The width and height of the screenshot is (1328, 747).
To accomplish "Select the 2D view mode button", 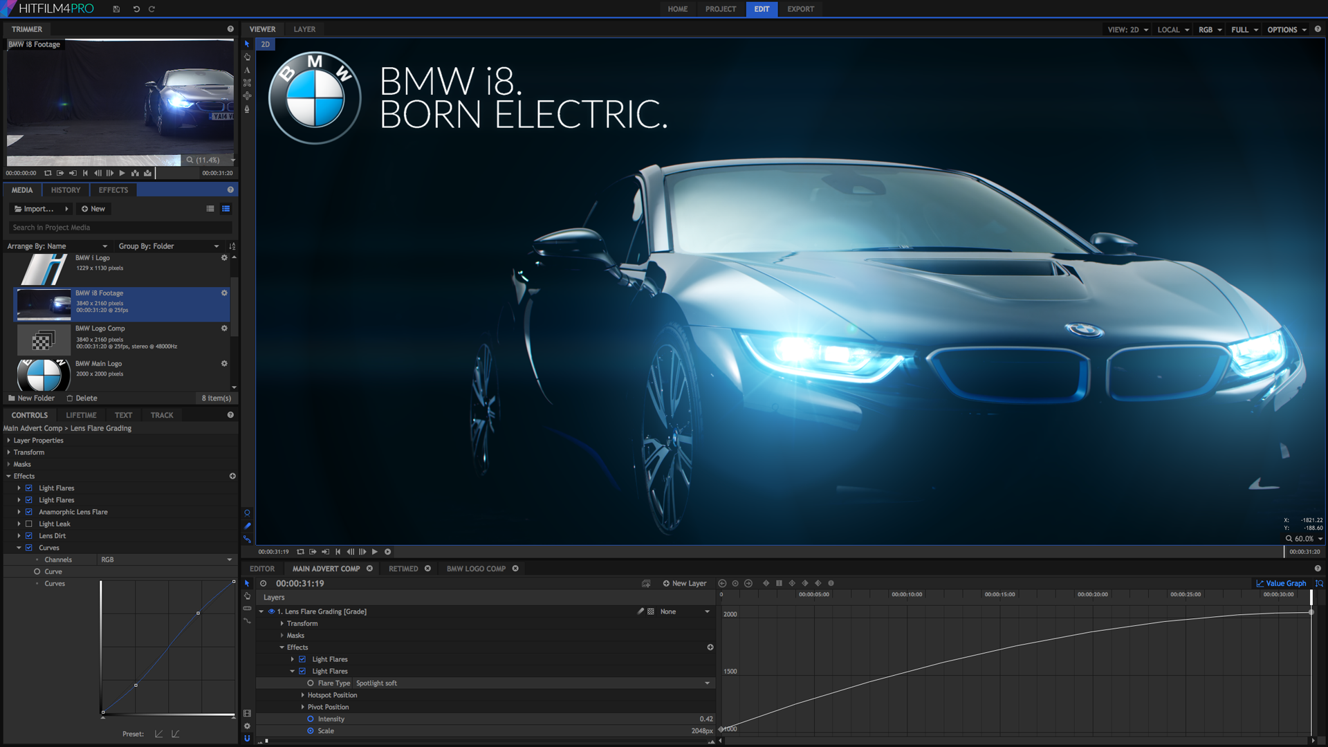I will pos(266,44).
